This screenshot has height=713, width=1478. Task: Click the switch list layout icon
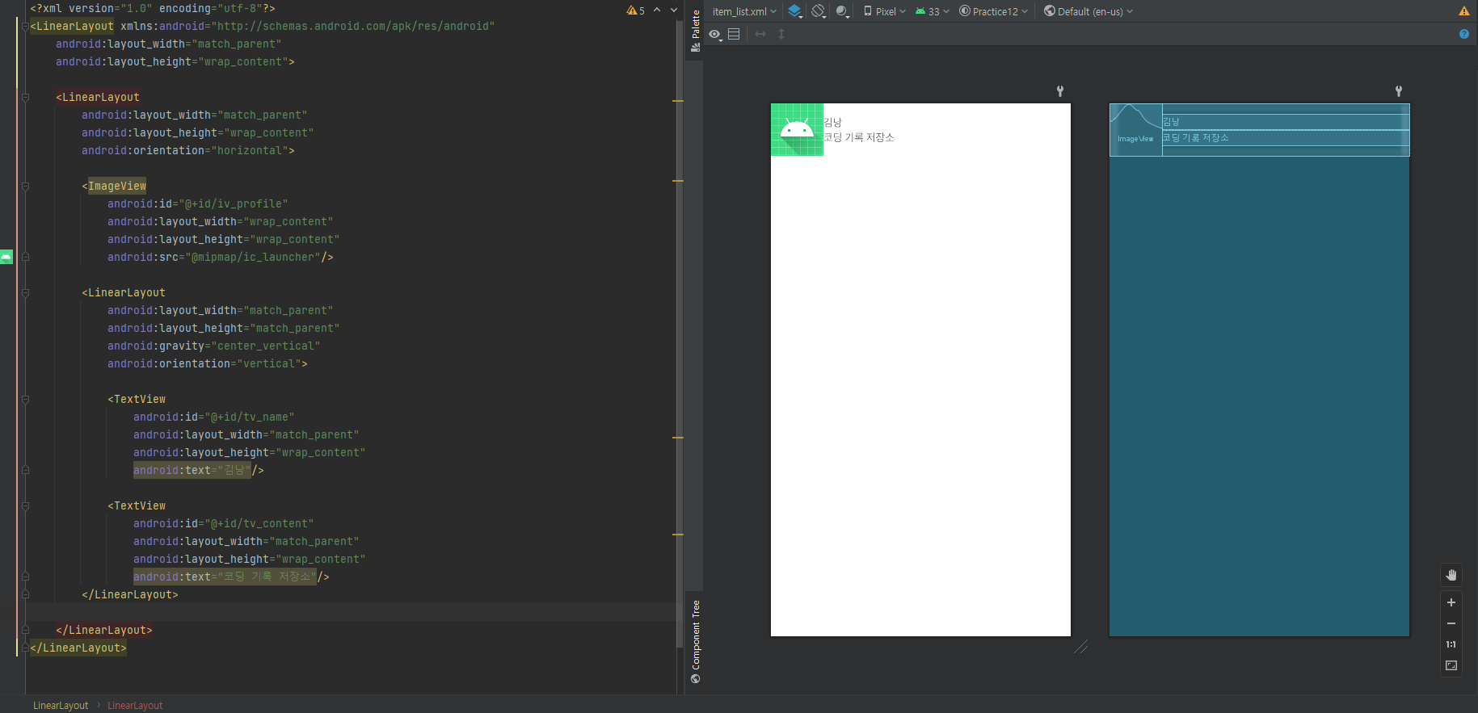pos(734,34)
